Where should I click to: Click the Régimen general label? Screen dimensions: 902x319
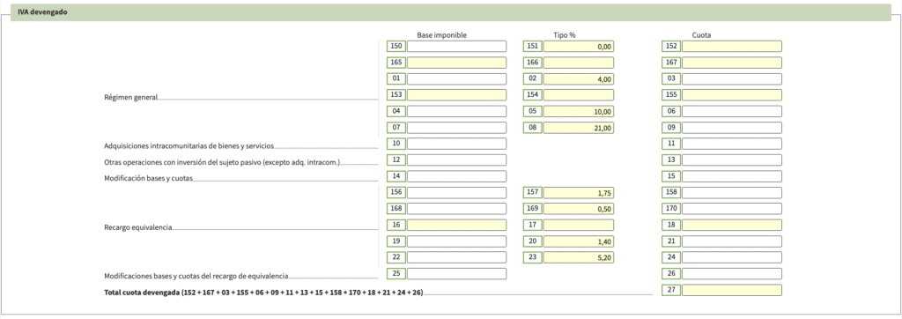(x=130, y=98)
